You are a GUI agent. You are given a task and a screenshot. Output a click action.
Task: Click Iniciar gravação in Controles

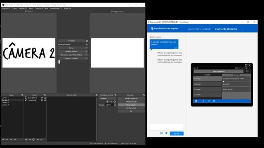click(x=131, y=102)
